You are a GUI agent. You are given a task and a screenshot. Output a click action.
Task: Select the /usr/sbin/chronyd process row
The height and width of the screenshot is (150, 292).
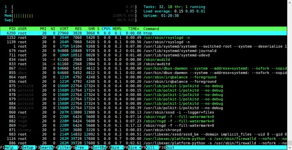[143, 130]
